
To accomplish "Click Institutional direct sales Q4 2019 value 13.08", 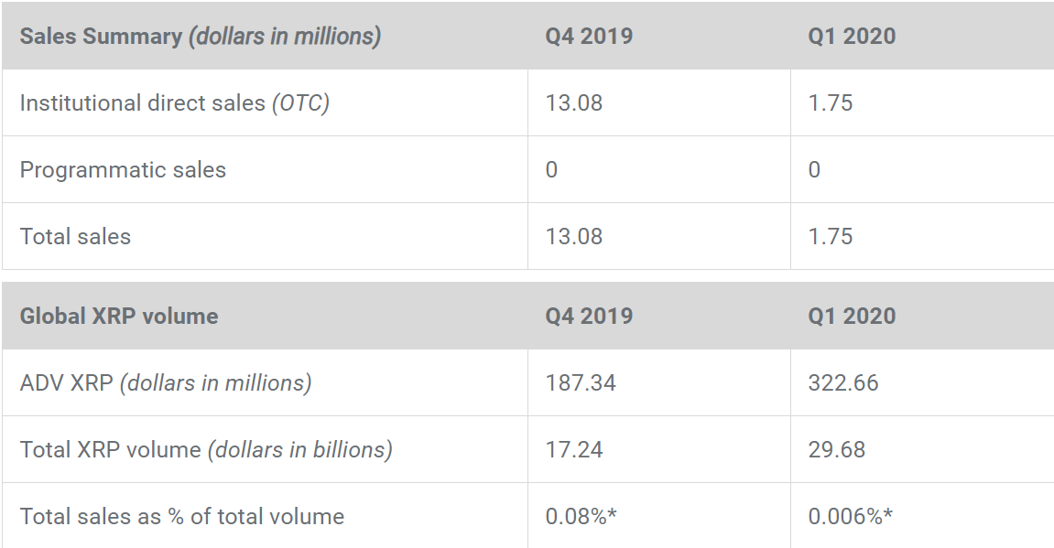I will tap(574, 103).
